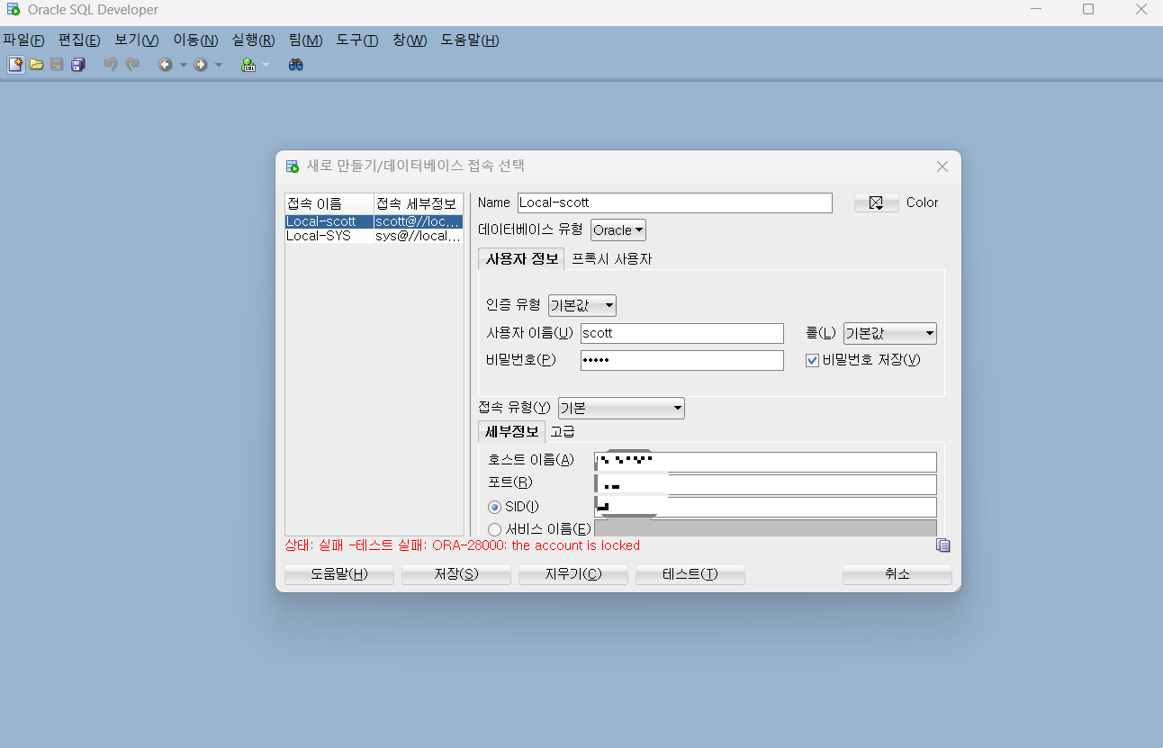The image size is (1163, 748).
Task: Click the 도움말(H) button in dialog
Action: 339,574
